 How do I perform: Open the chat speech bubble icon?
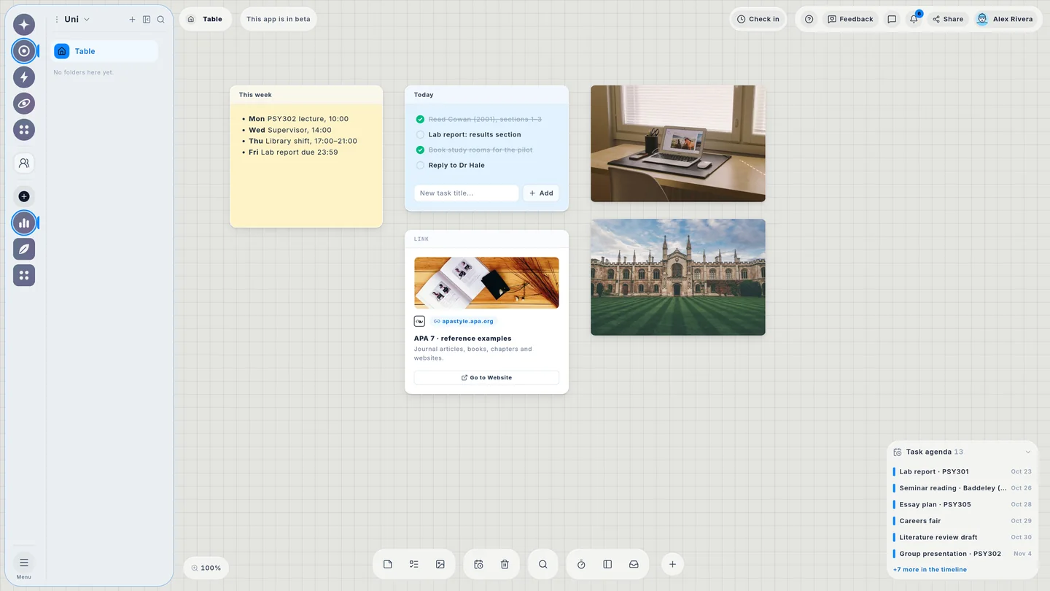(x=892, y=19)
